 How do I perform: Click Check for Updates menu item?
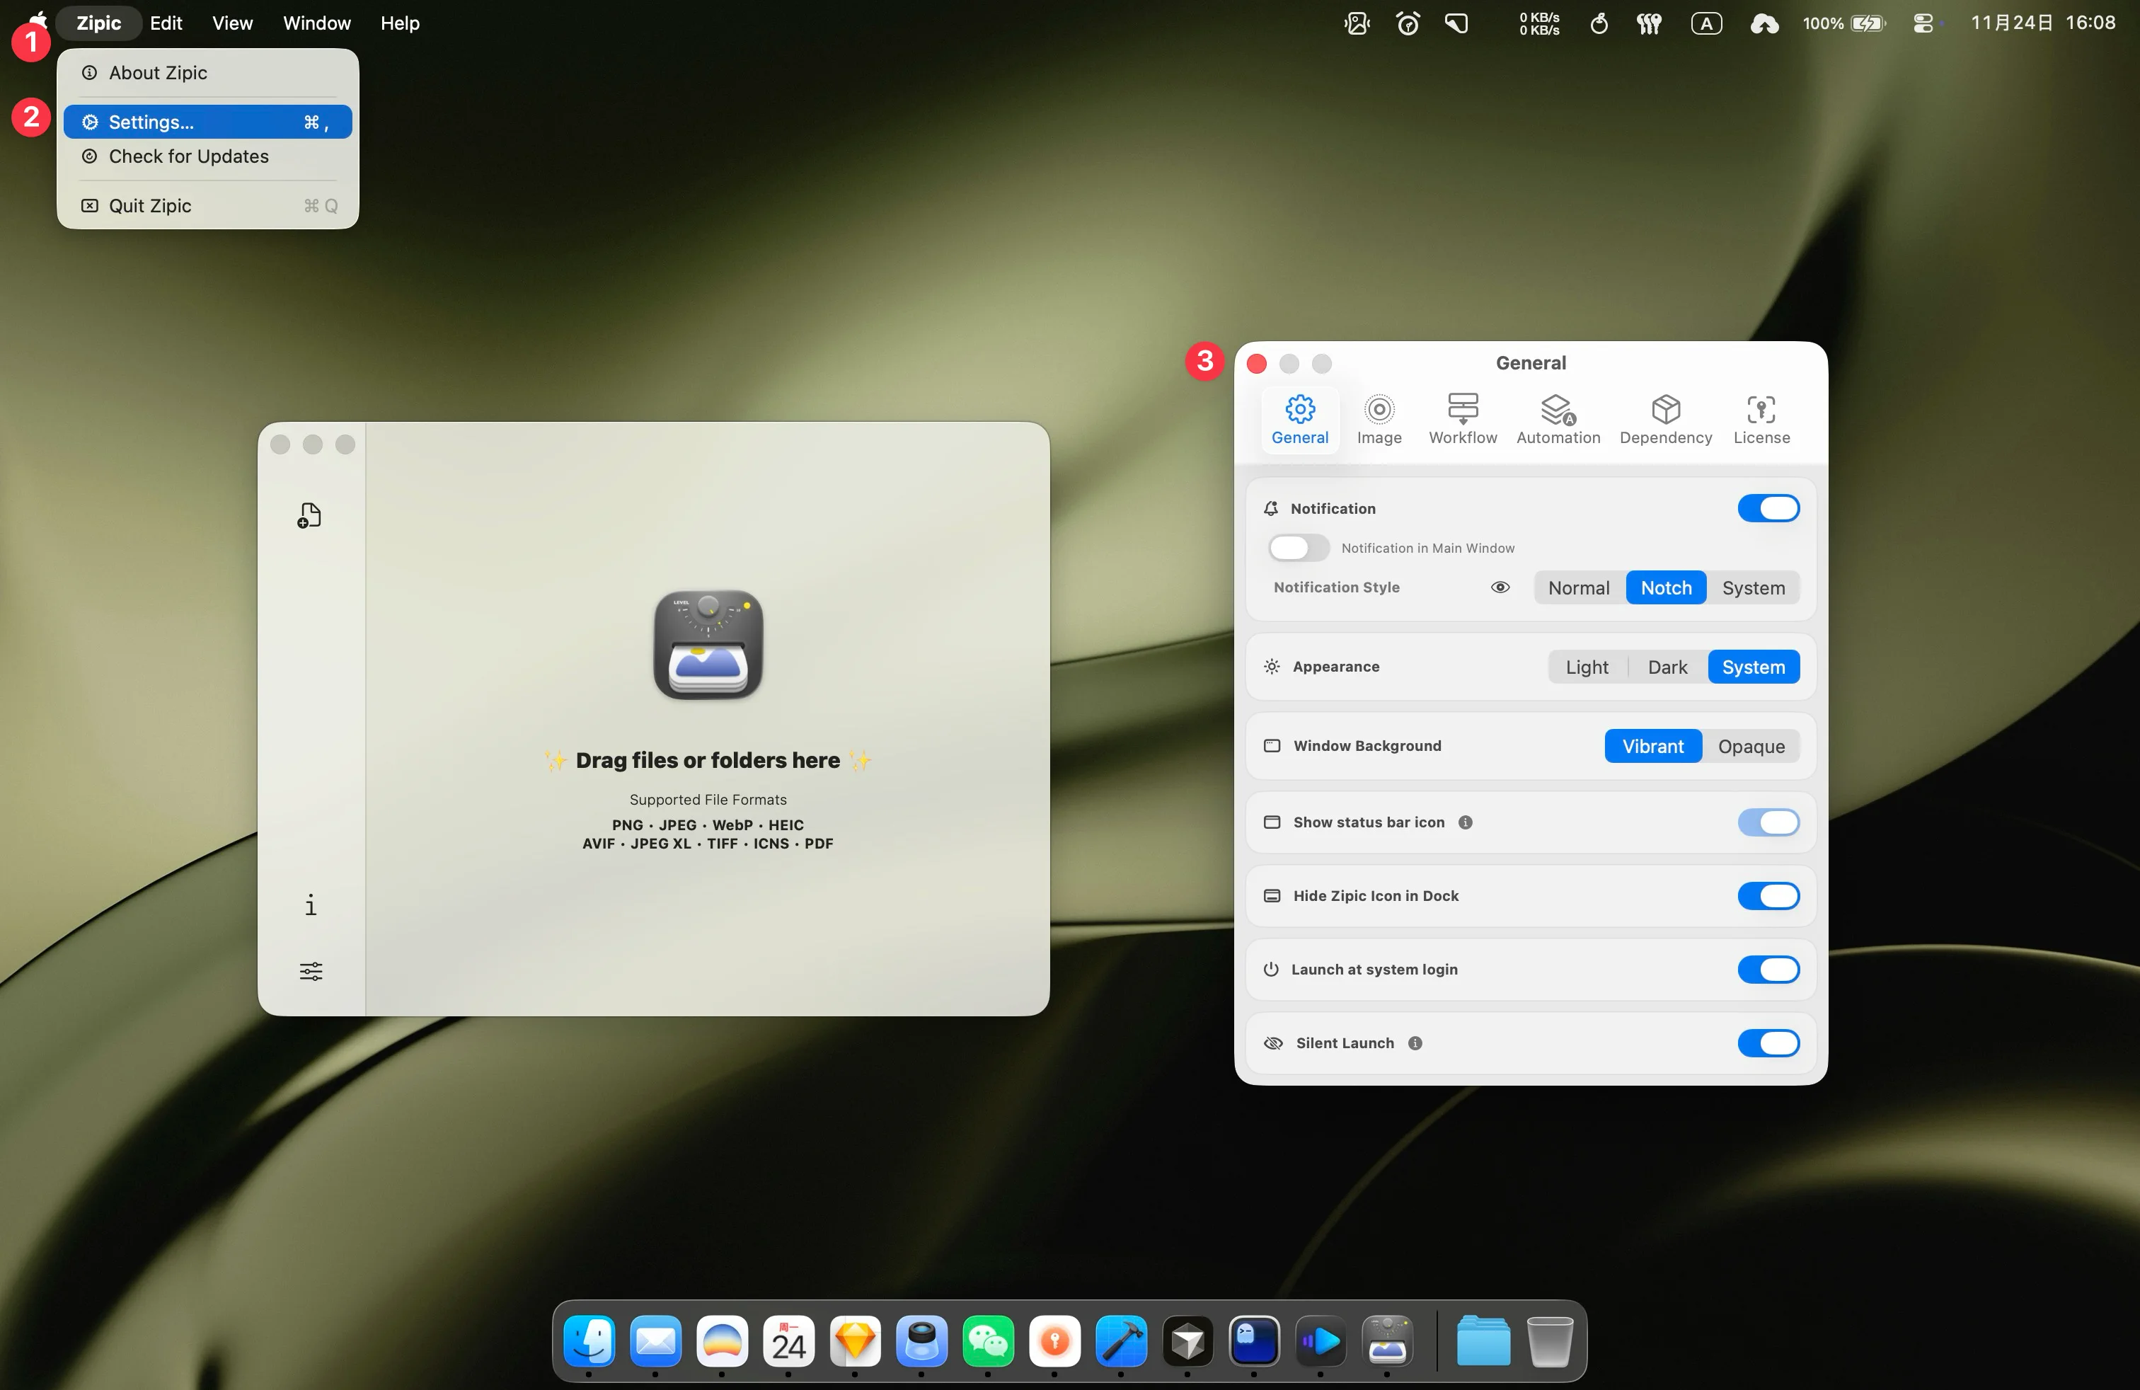188,156
